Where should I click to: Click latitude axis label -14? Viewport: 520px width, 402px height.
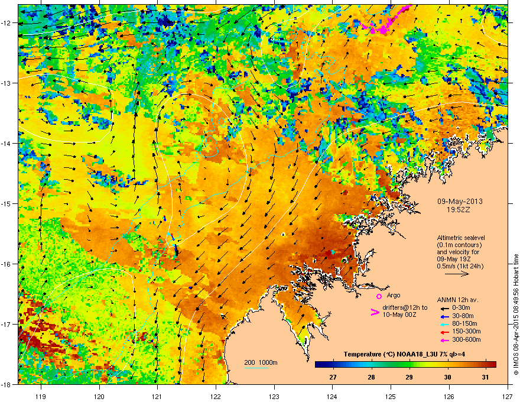point(6,144)
